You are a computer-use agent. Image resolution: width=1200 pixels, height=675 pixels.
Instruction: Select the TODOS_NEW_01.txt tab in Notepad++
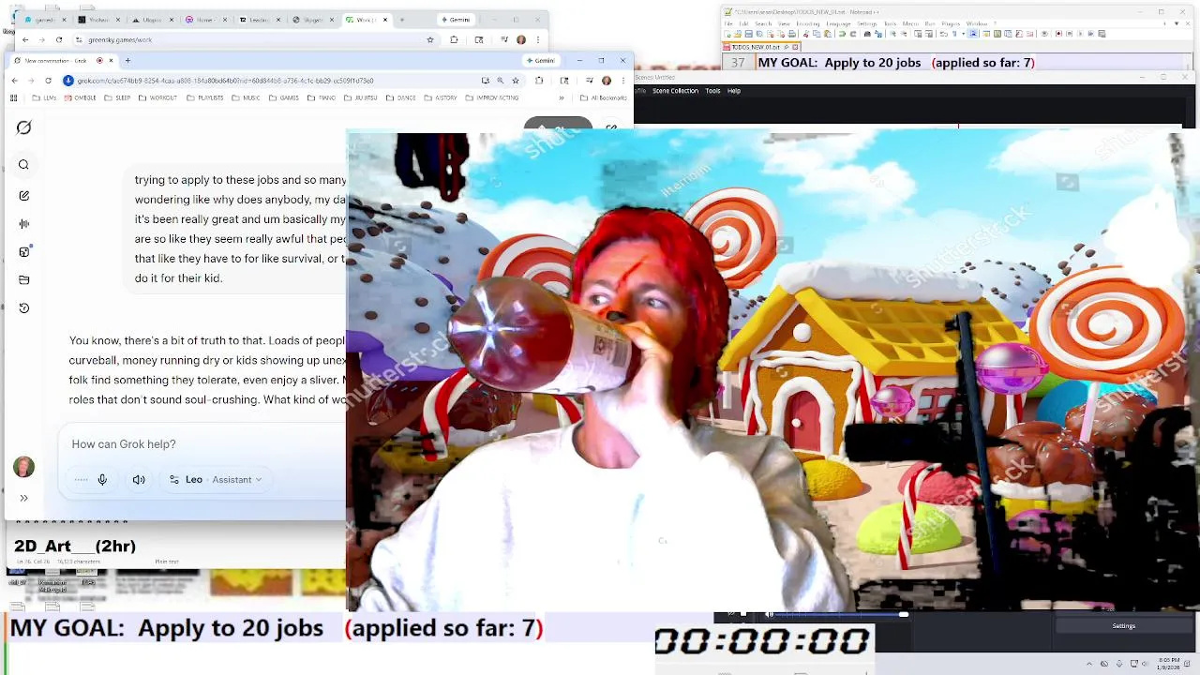coord(761,45)
